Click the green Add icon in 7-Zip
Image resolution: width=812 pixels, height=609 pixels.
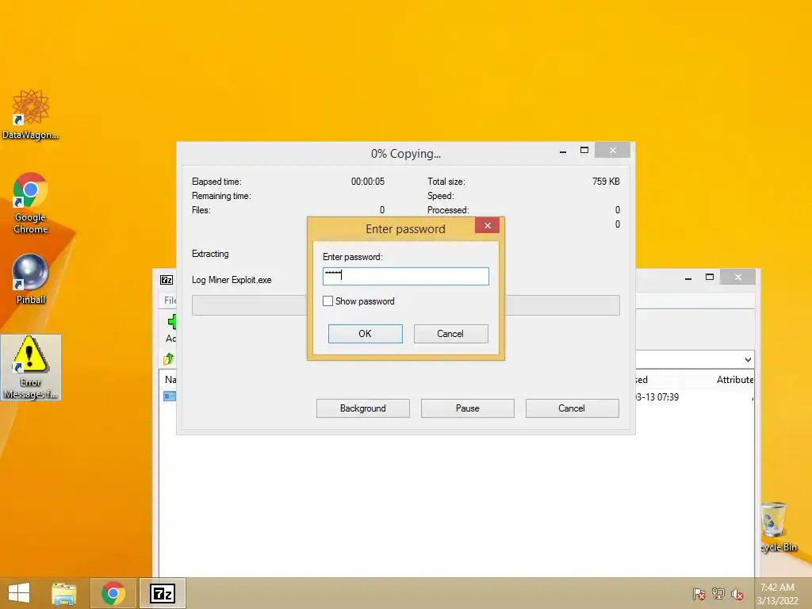point(171,322)
